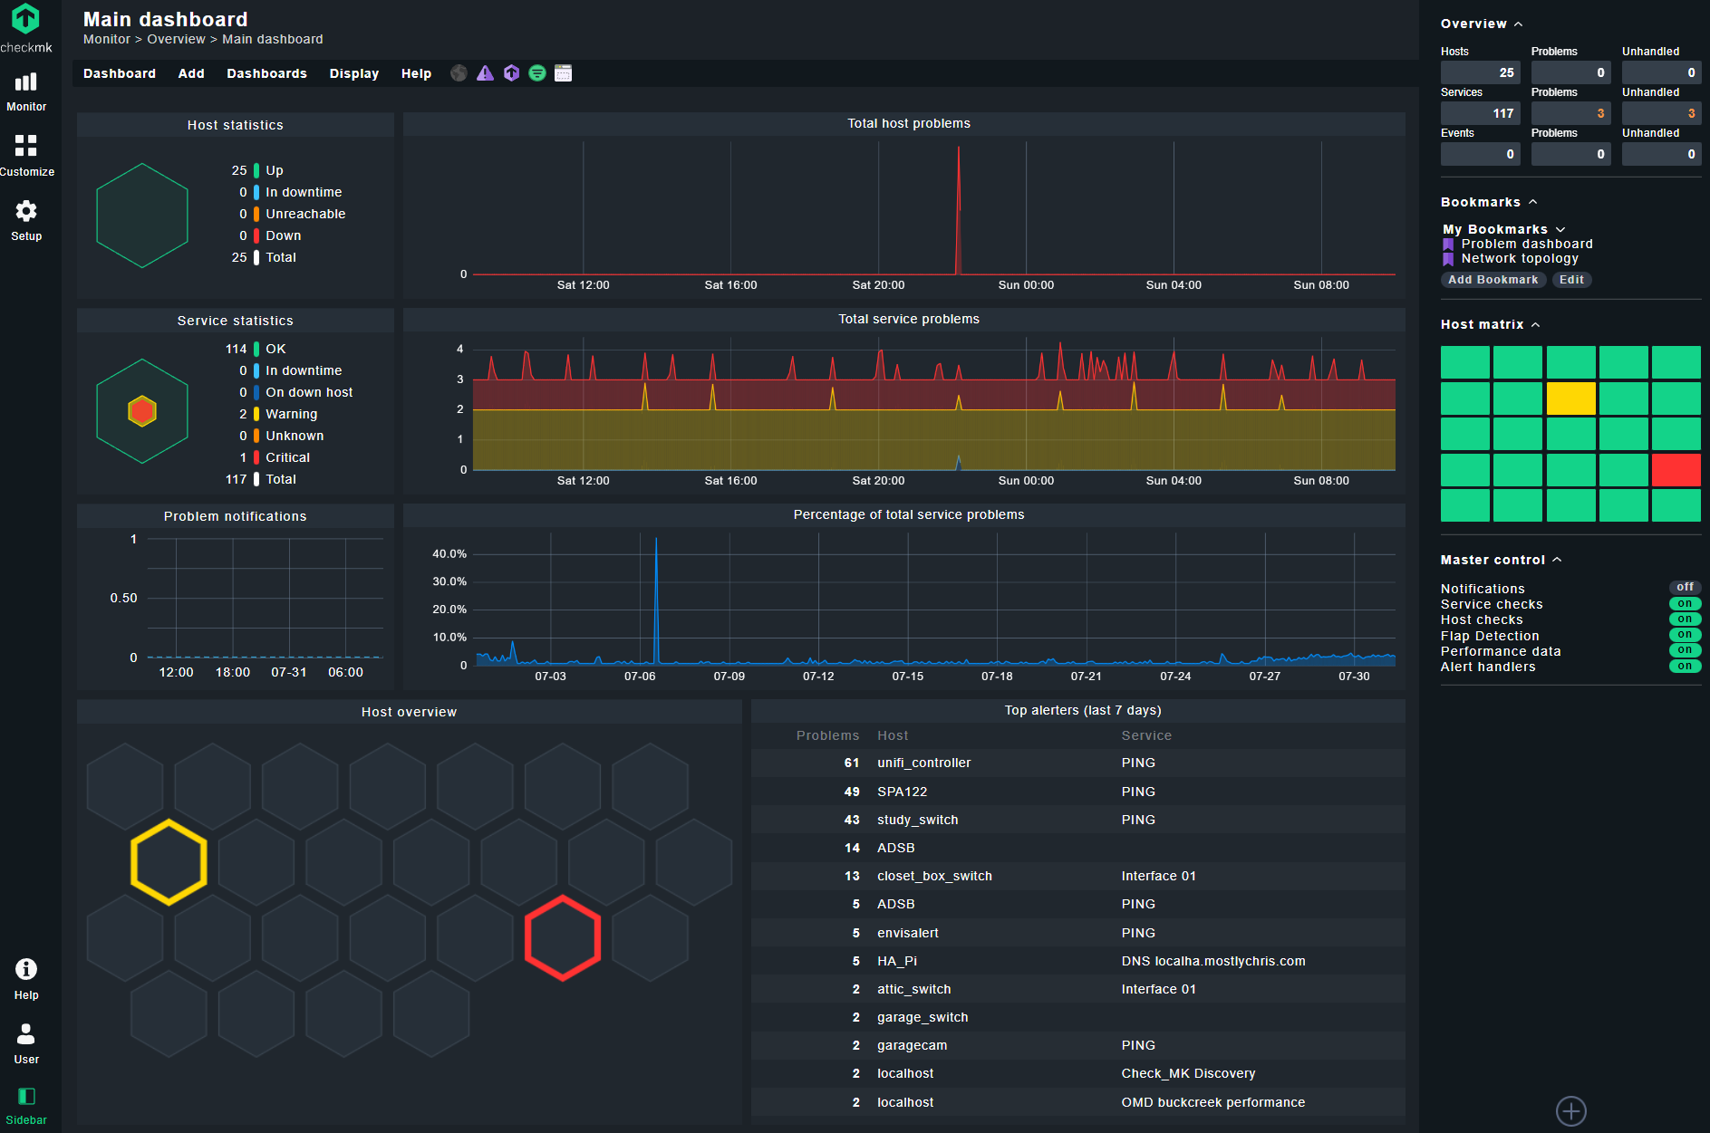Open the Display menu
The width and height of the screenshot is (1710, 1133).
click(x=353, y=73)
